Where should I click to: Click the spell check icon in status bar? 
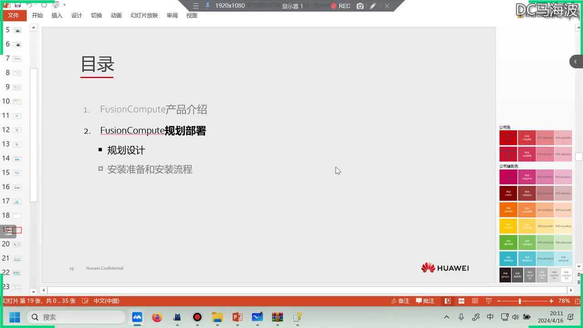tap(85, 301)
